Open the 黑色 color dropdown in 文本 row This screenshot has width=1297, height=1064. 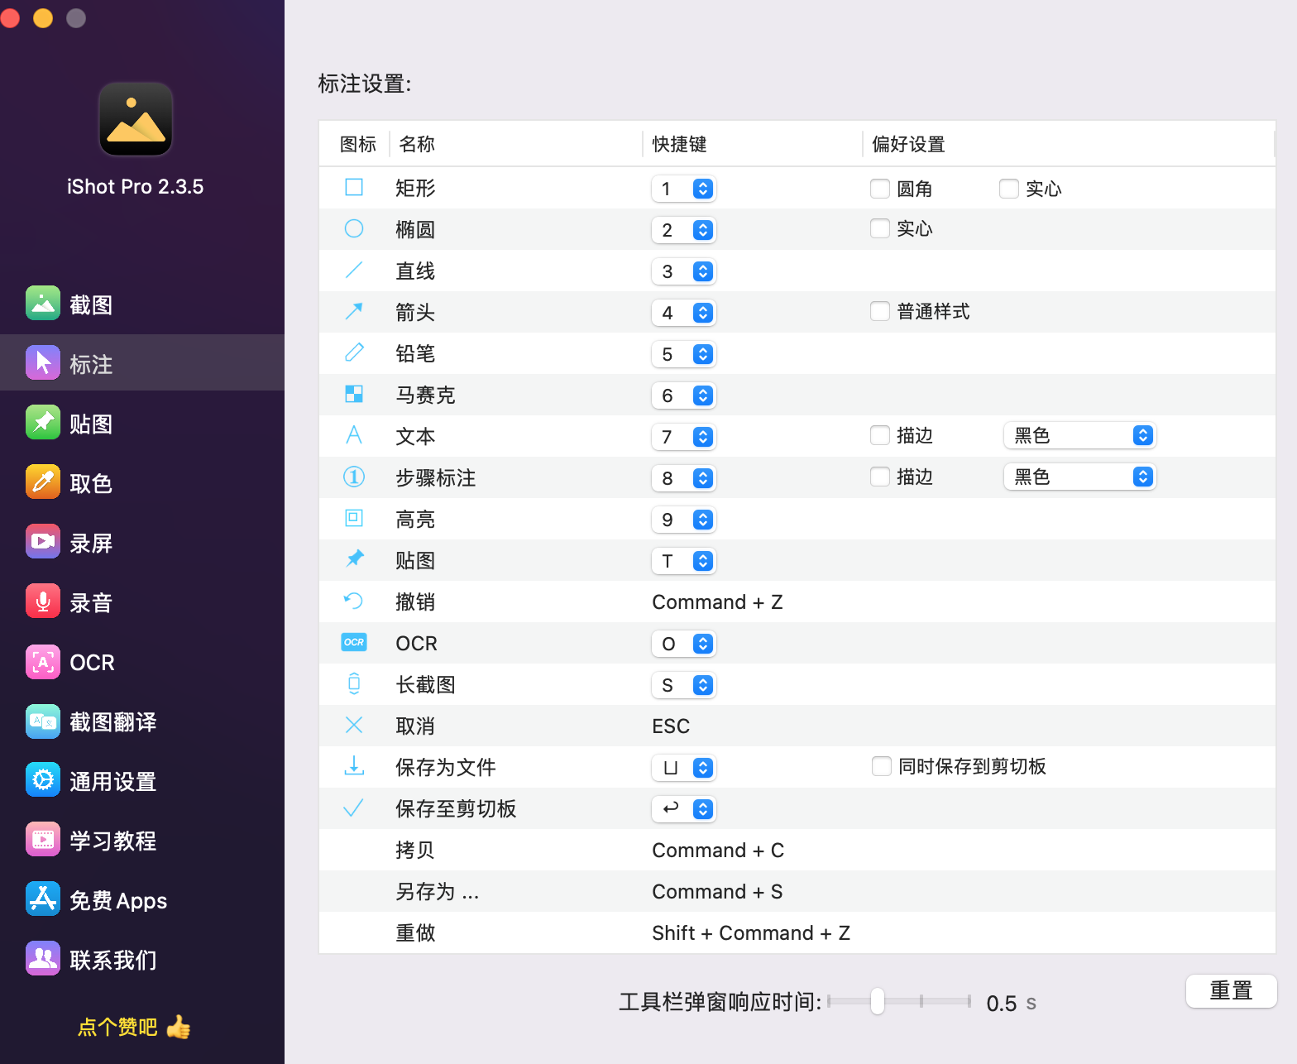click(1079, 435)
